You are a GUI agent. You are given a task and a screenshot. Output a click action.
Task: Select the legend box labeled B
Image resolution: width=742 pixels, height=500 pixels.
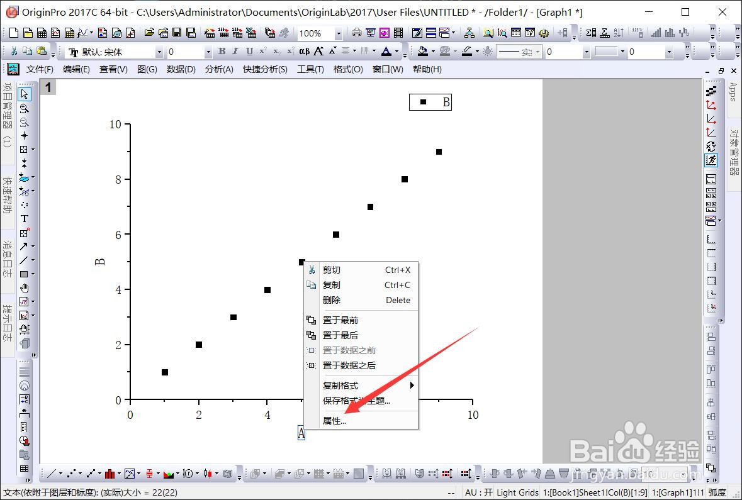point(430,102)
